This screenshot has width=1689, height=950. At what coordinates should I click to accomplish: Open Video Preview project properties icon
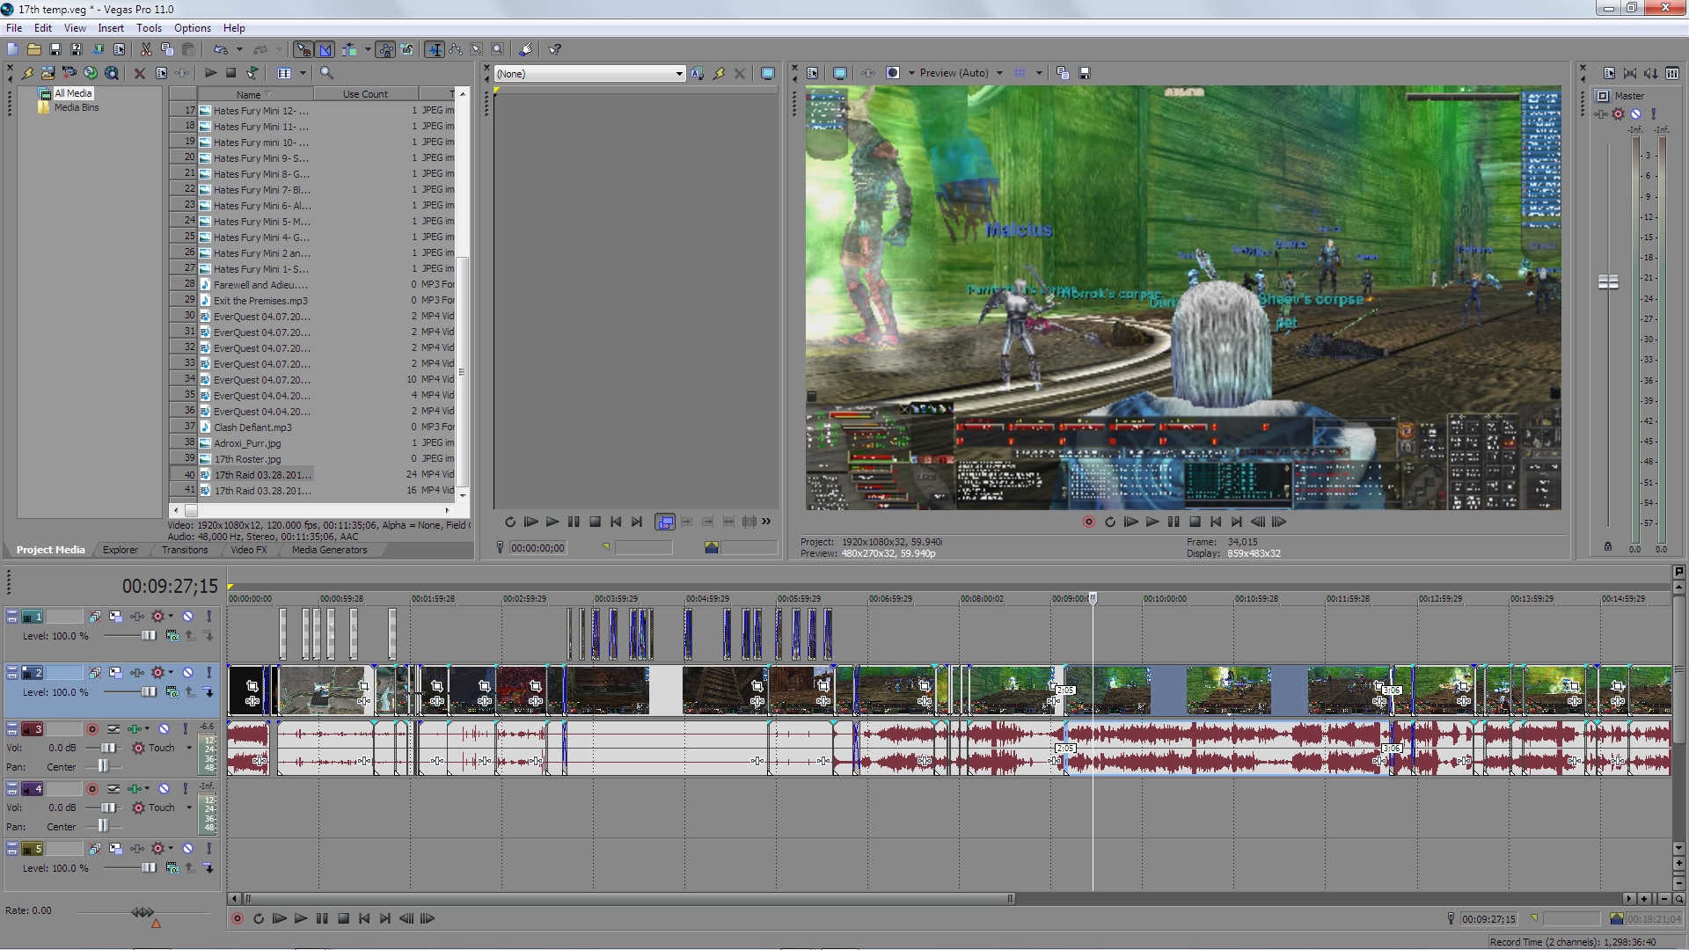click(x=812, y=73)
